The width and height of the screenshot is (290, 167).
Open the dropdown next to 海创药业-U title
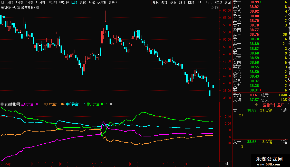click(38, 7)
